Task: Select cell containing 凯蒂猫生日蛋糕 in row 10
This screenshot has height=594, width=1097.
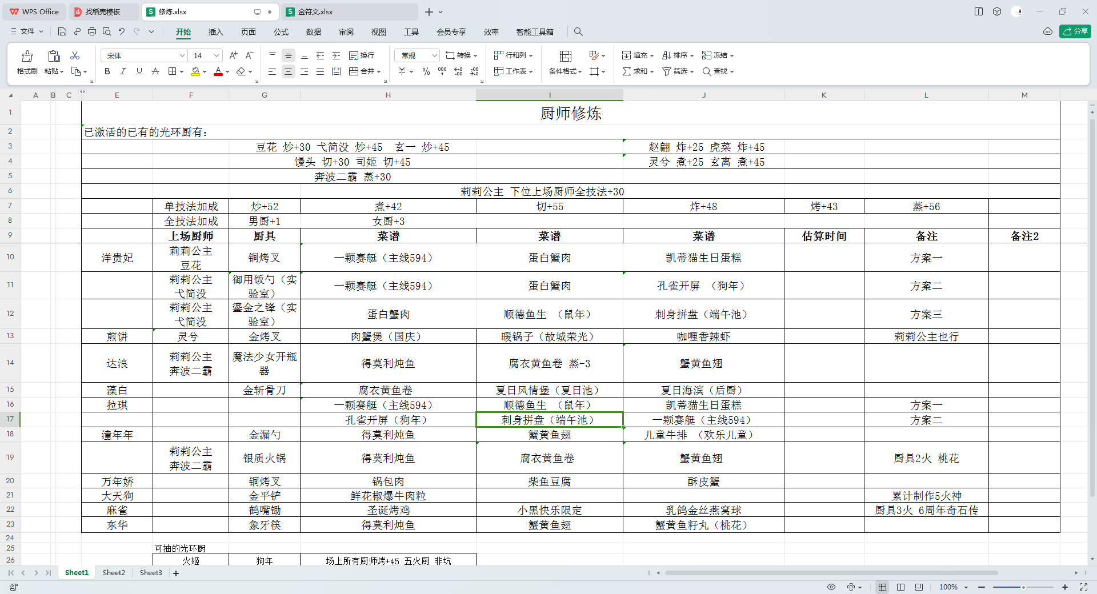Action: [x=703, y=258]
